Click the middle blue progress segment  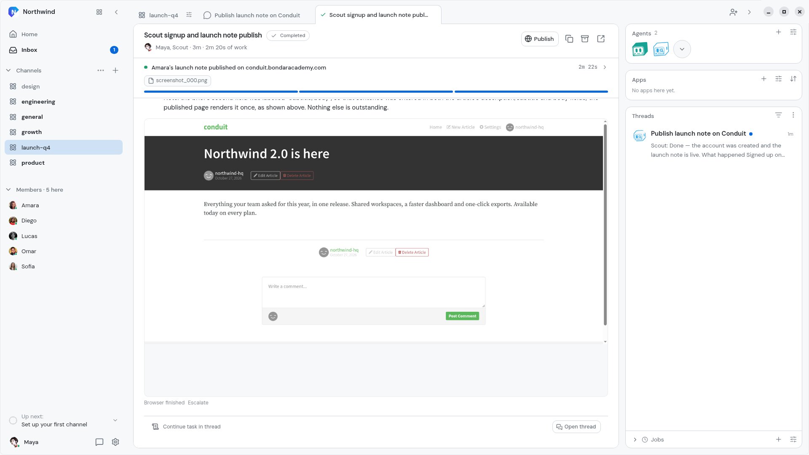tap(376, 91)
